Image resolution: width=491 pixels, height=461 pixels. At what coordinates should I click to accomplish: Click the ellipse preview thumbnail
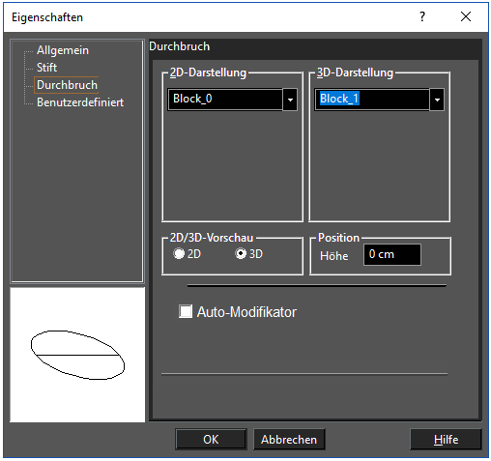[77, 355]
